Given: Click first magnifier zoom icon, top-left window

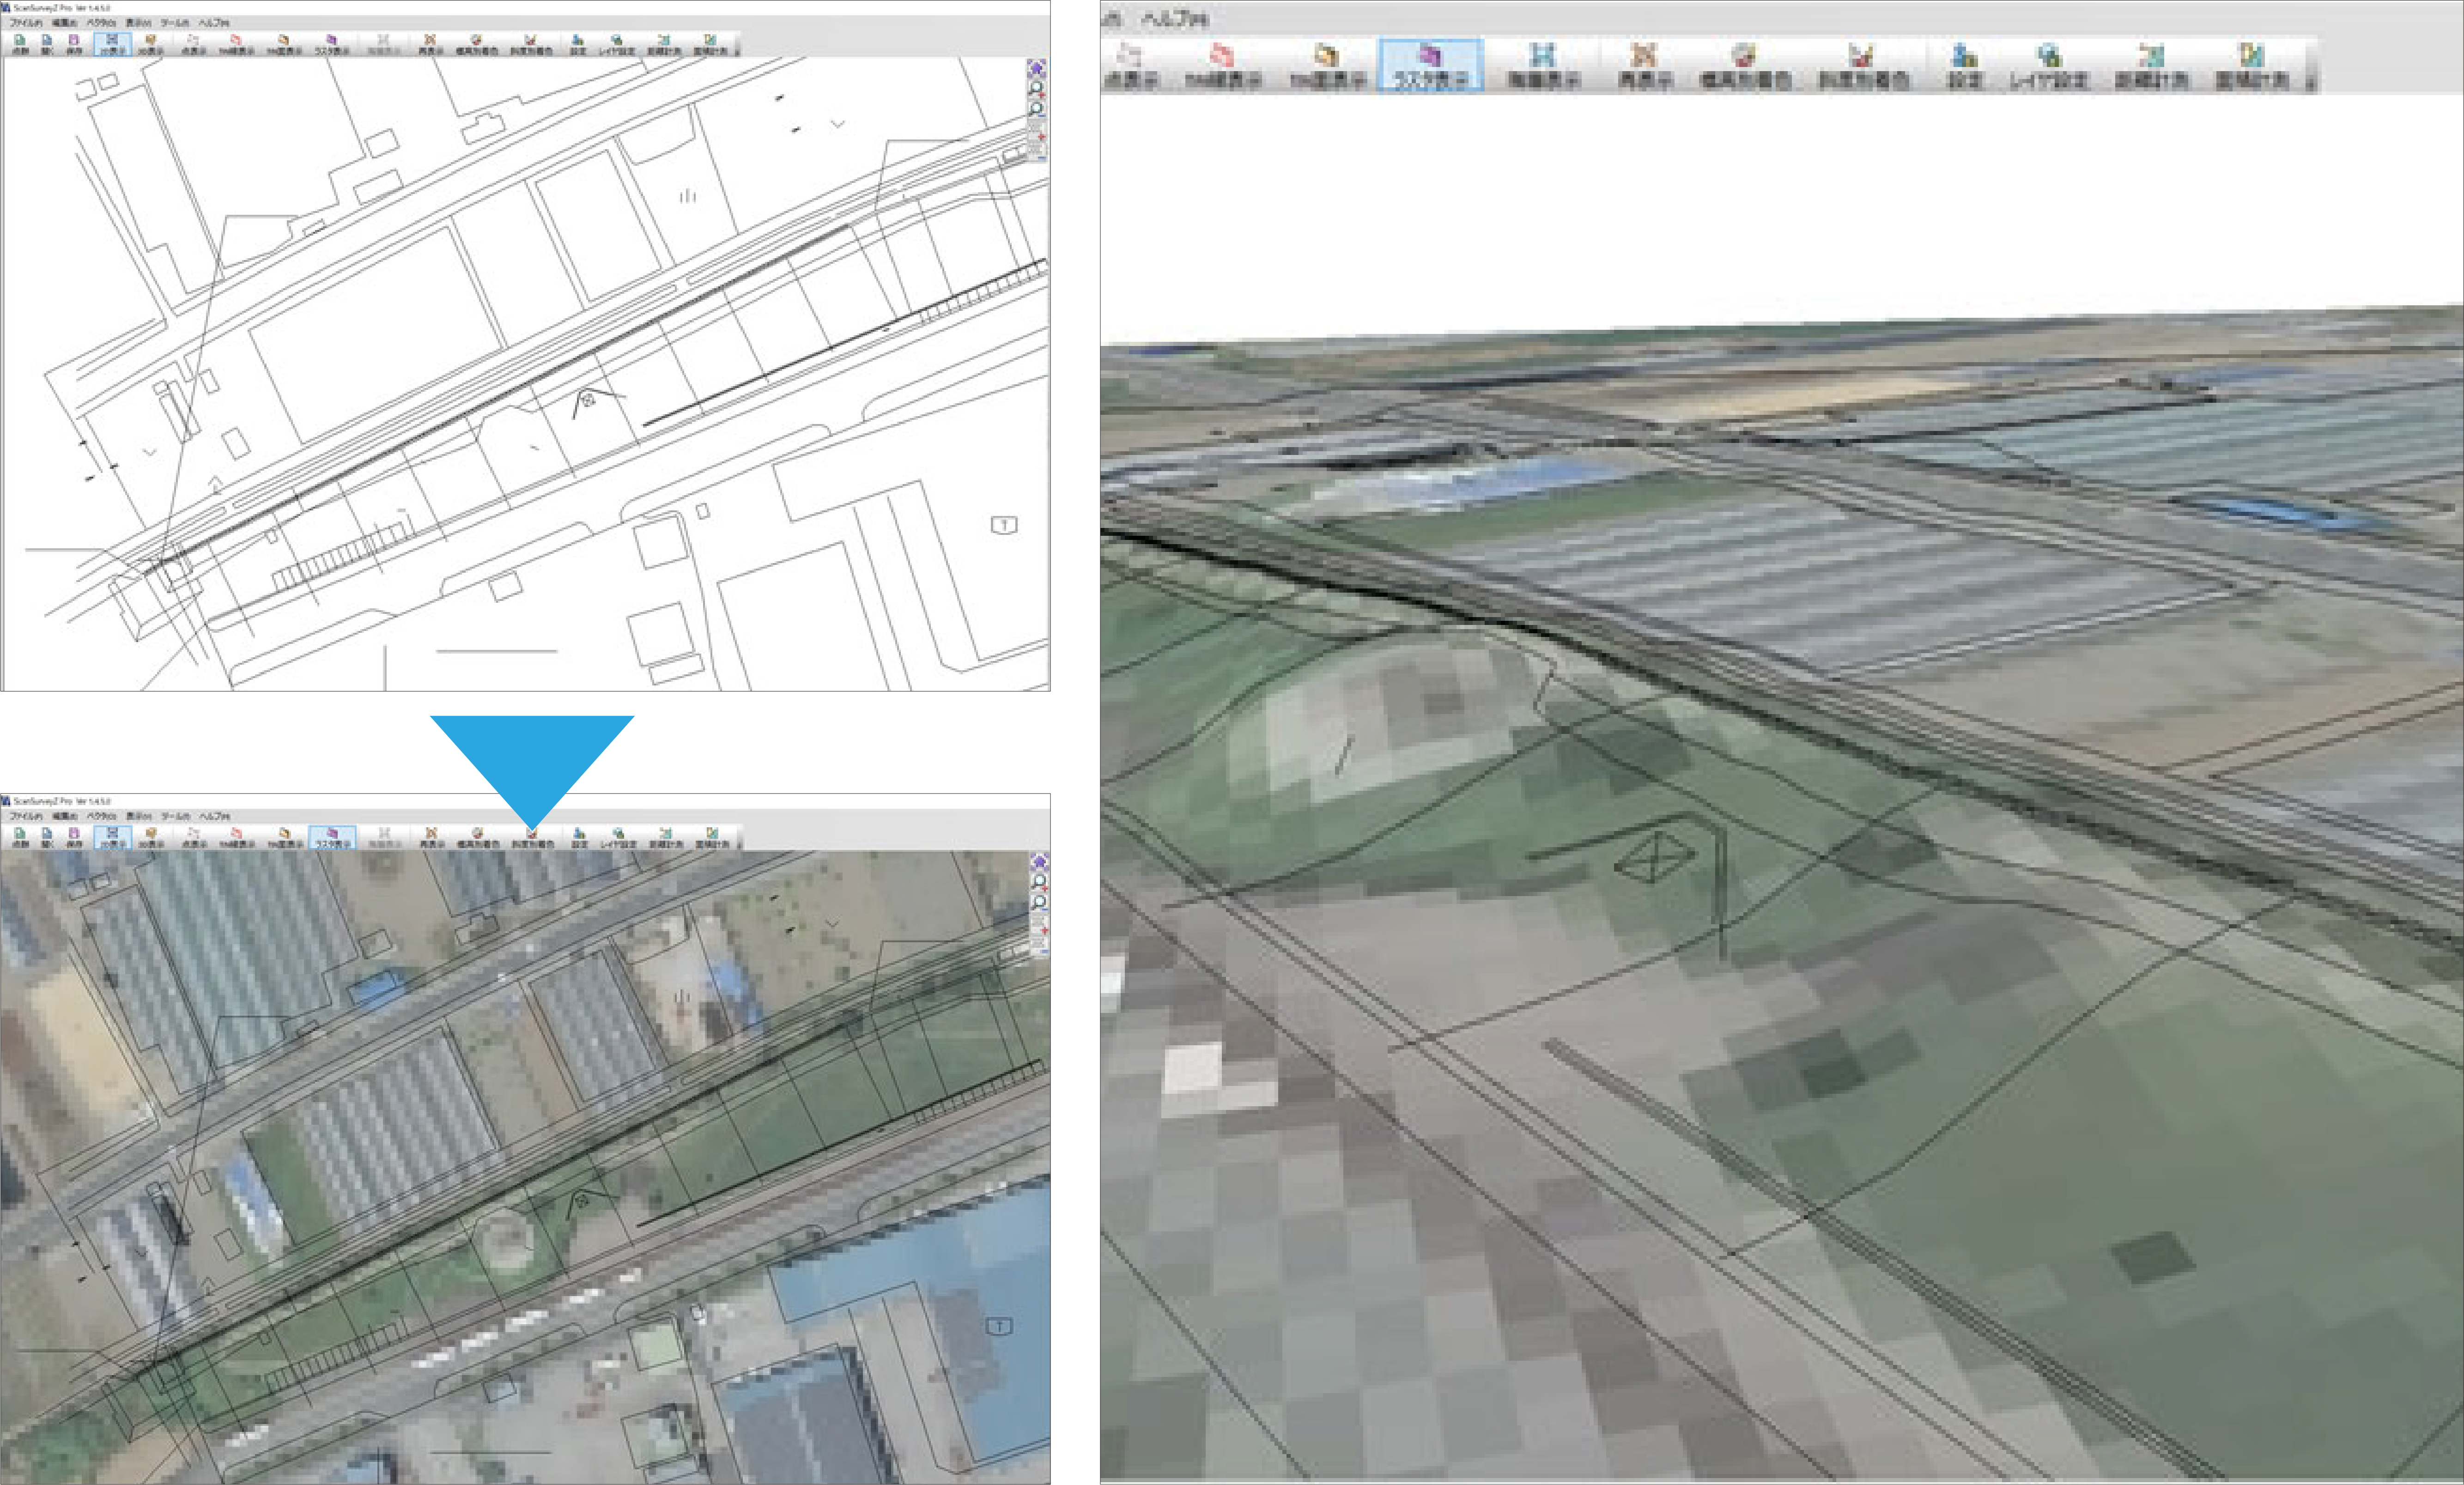Looking at the screenshot, I should (1037, 88).
